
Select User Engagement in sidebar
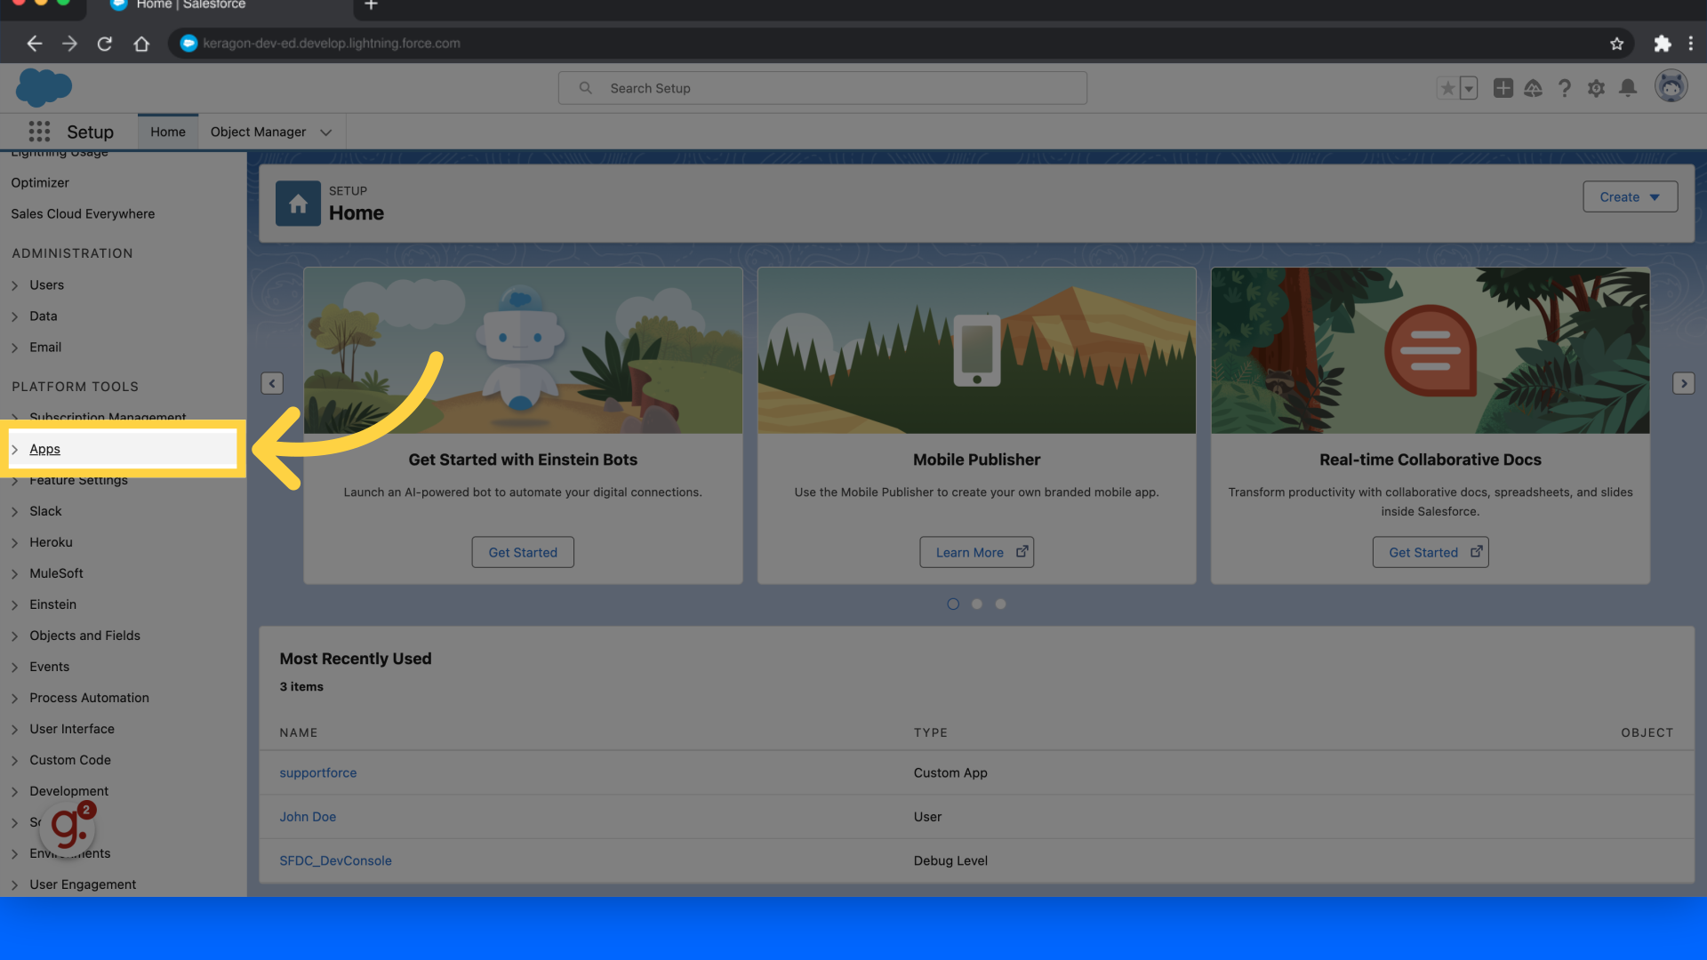pos(83,884)
